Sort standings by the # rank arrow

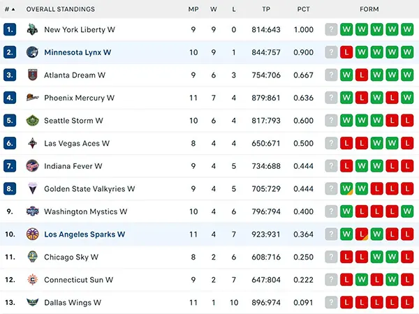[x=10, y=9]
